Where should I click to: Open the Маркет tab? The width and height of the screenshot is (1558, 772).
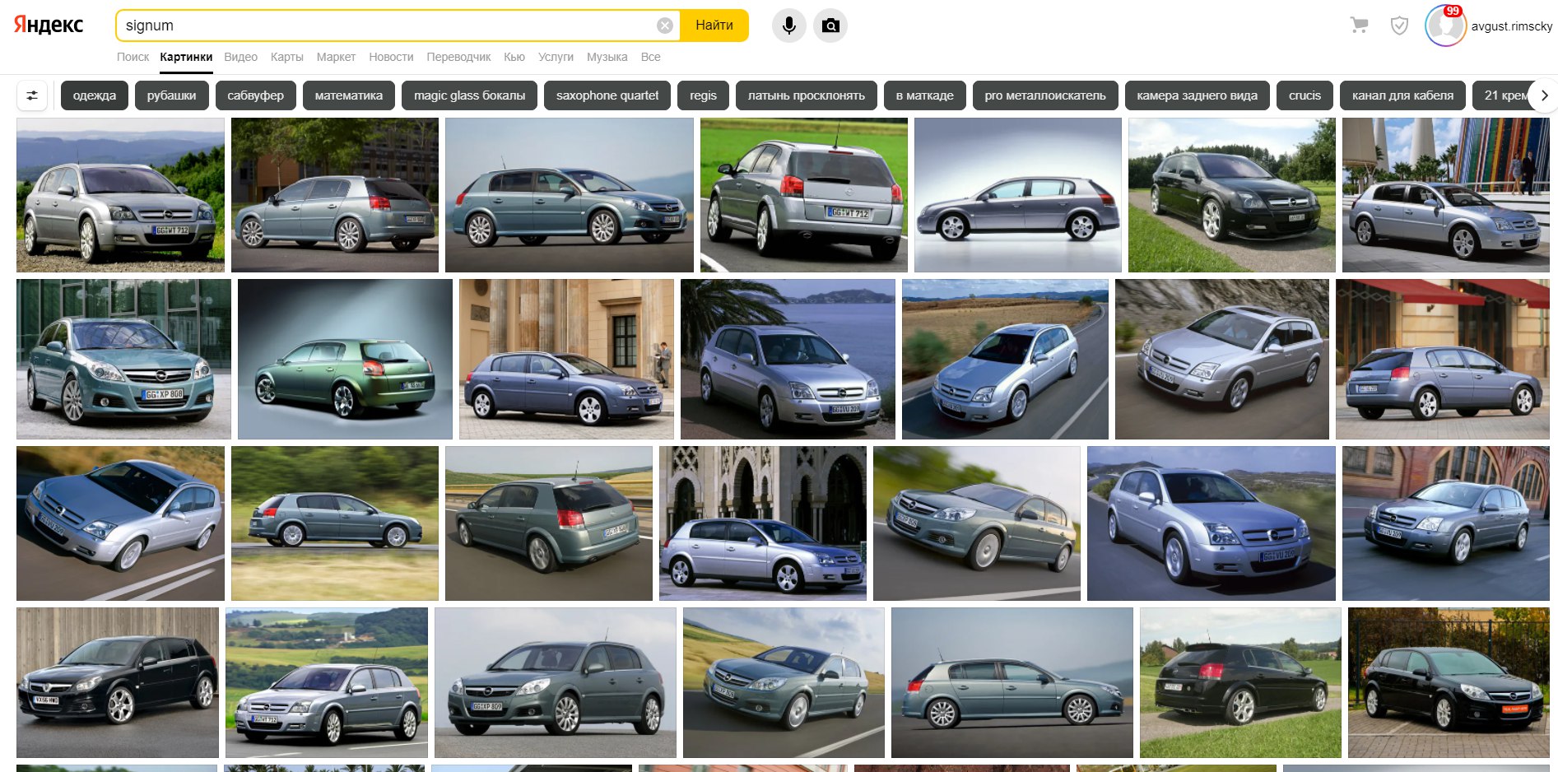tap(336, 57)
